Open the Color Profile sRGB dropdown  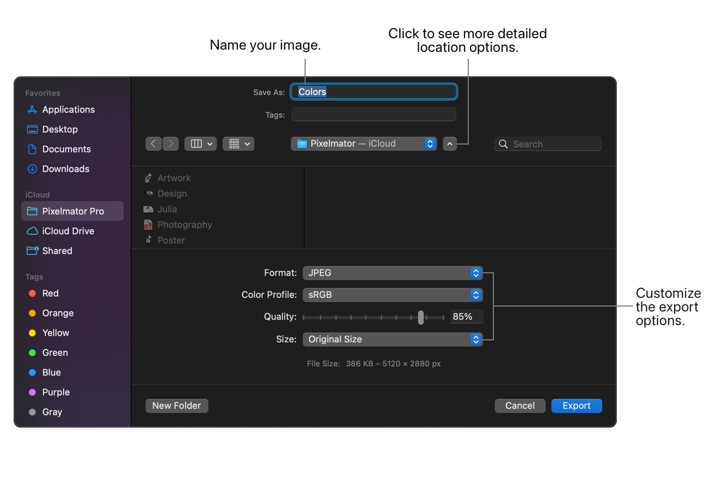[x=393, y=295]
